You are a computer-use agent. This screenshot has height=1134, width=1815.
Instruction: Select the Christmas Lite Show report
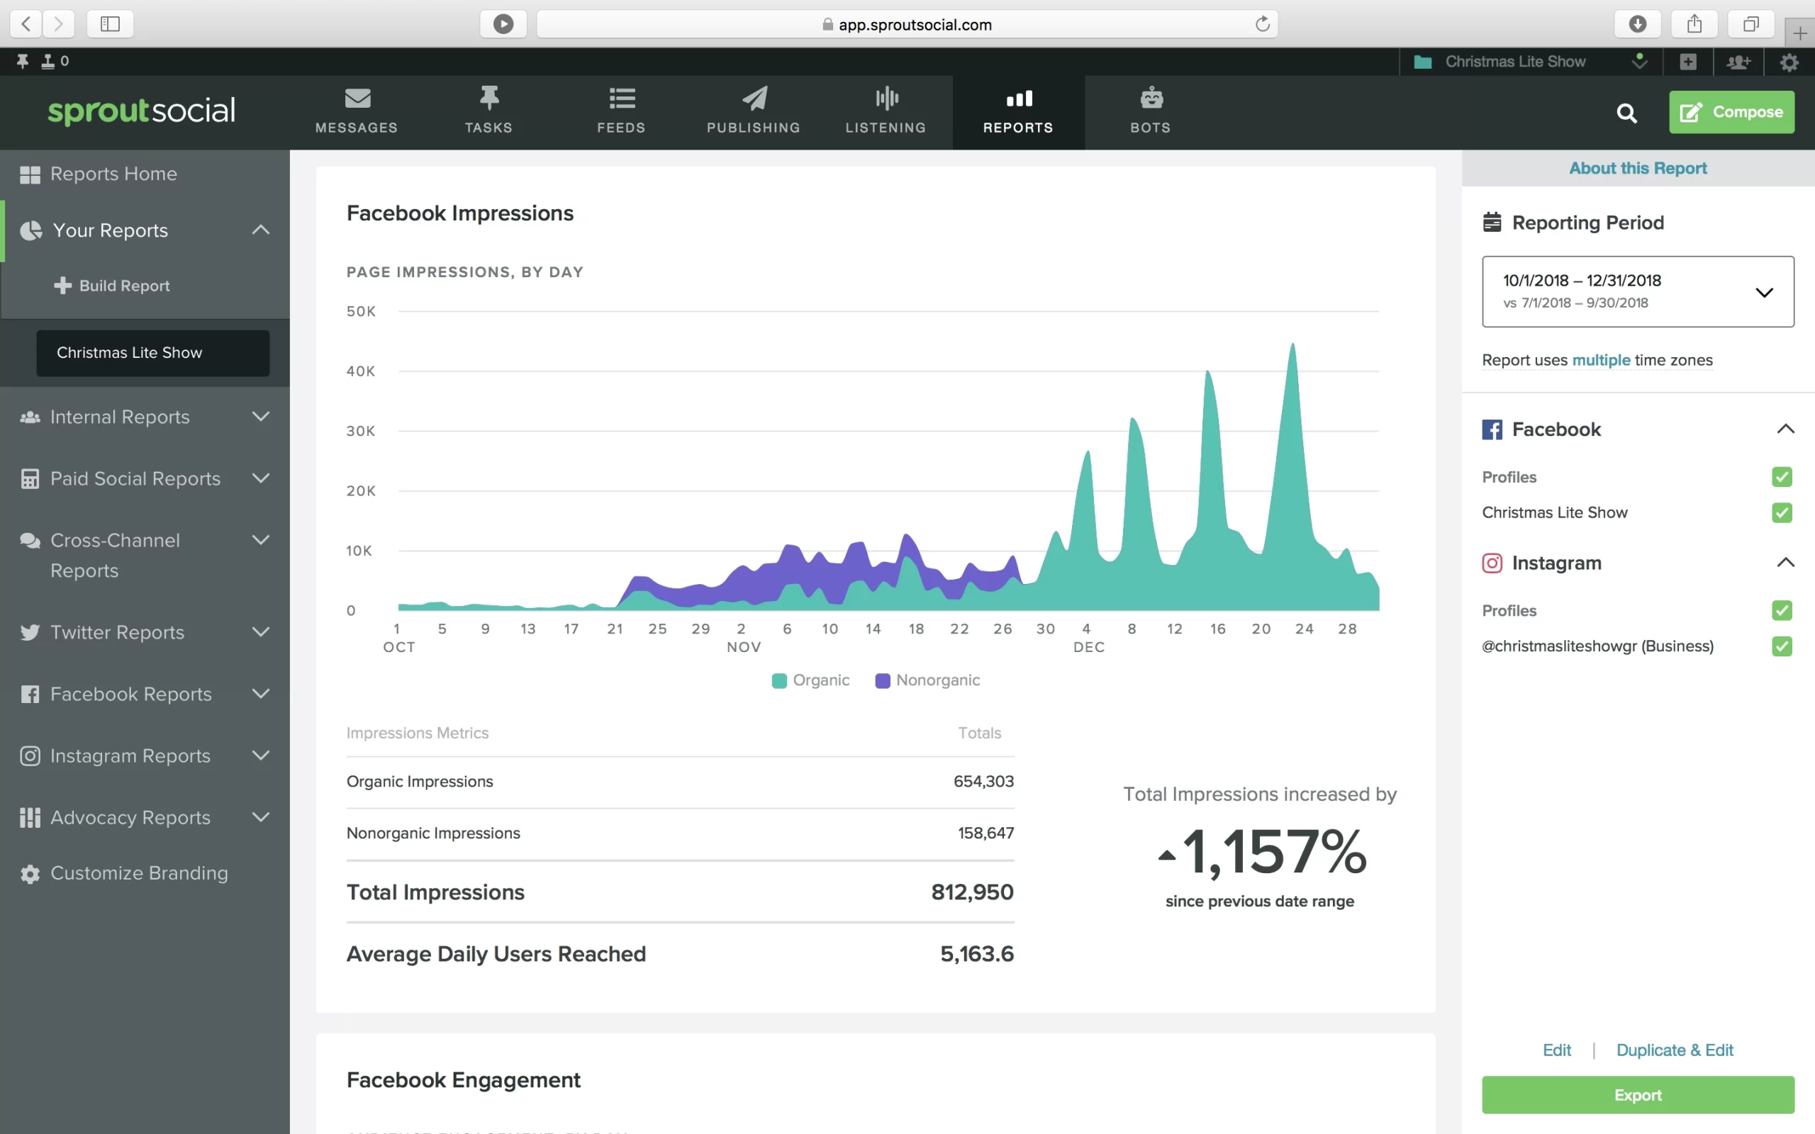[153, 353]
